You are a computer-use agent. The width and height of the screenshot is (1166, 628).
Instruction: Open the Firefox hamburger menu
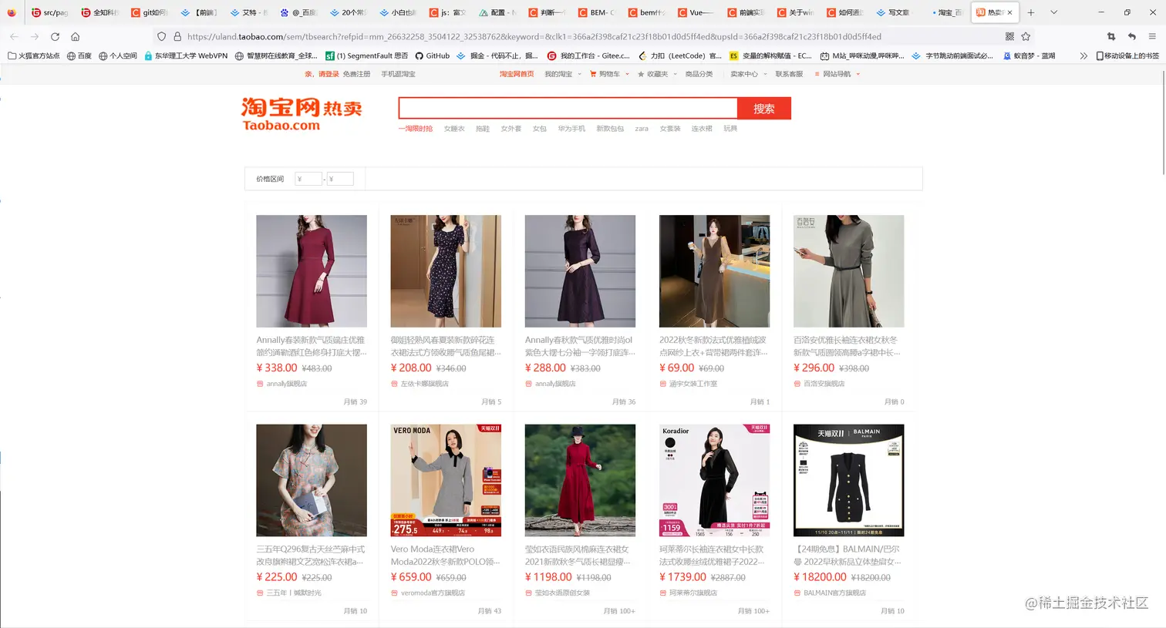1152,36
